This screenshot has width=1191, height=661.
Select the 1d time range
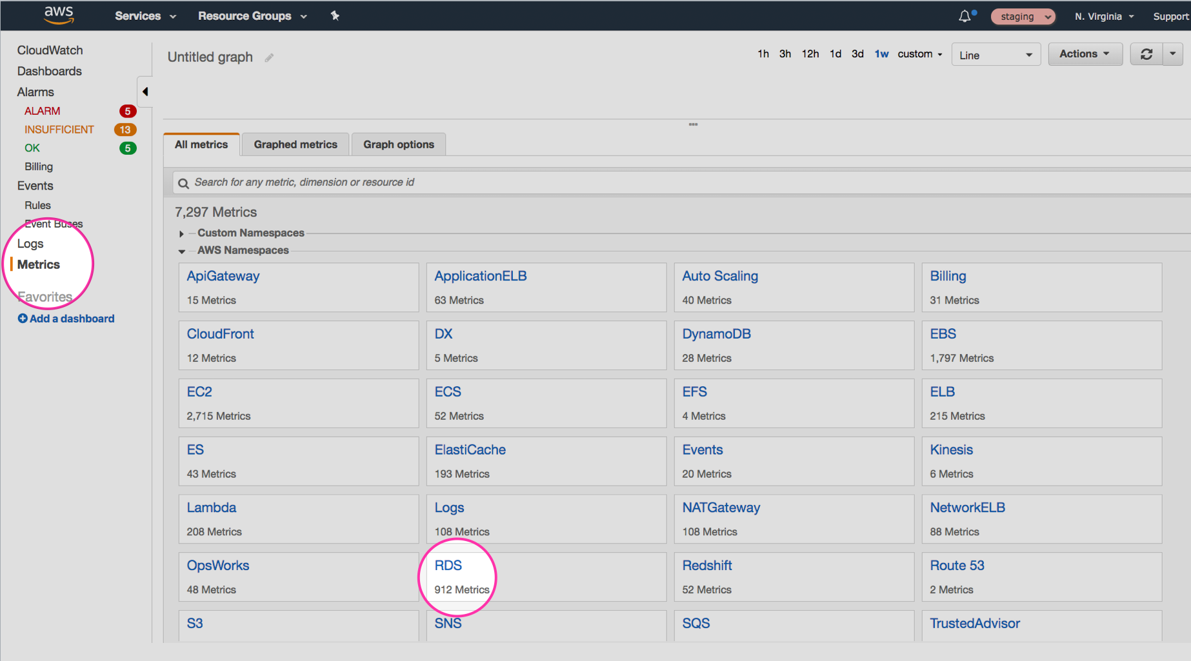coord(835,54)
